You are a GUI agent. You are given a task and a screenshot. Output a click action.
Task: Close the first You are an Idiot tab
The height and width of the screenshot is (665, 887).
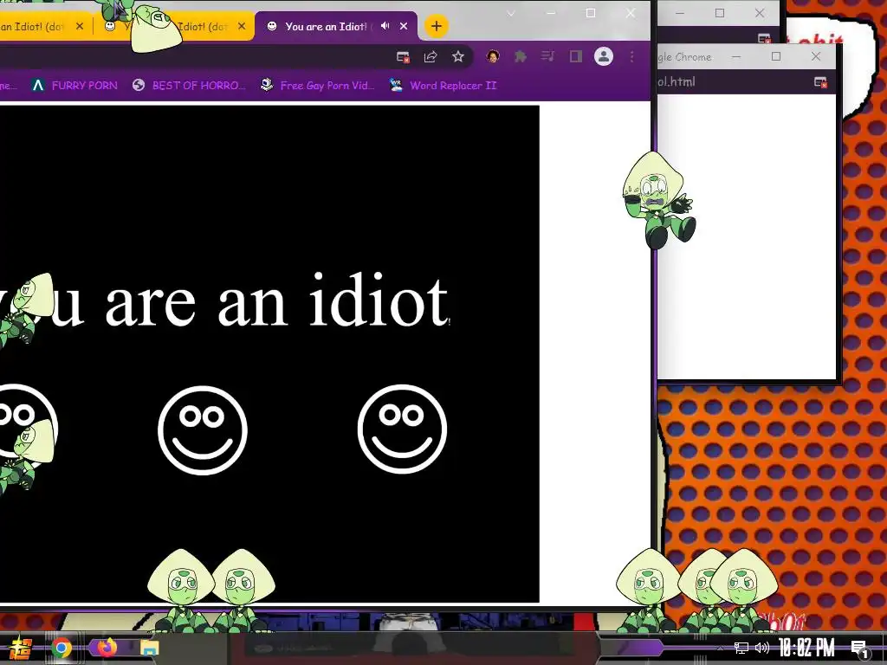tap(80, 26)
